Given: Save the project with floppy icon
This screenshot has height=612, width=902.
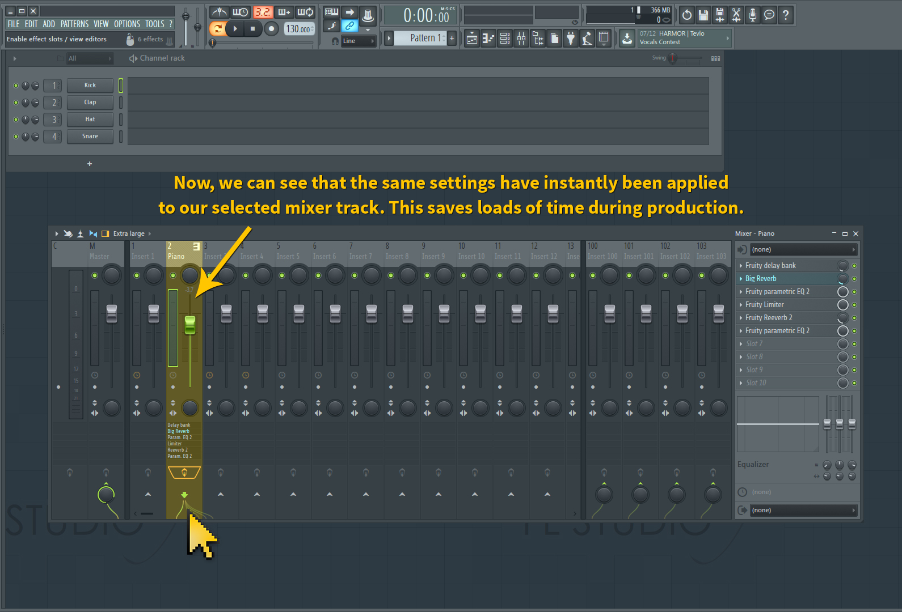Looking at the screenshot, I should [703, 15].
